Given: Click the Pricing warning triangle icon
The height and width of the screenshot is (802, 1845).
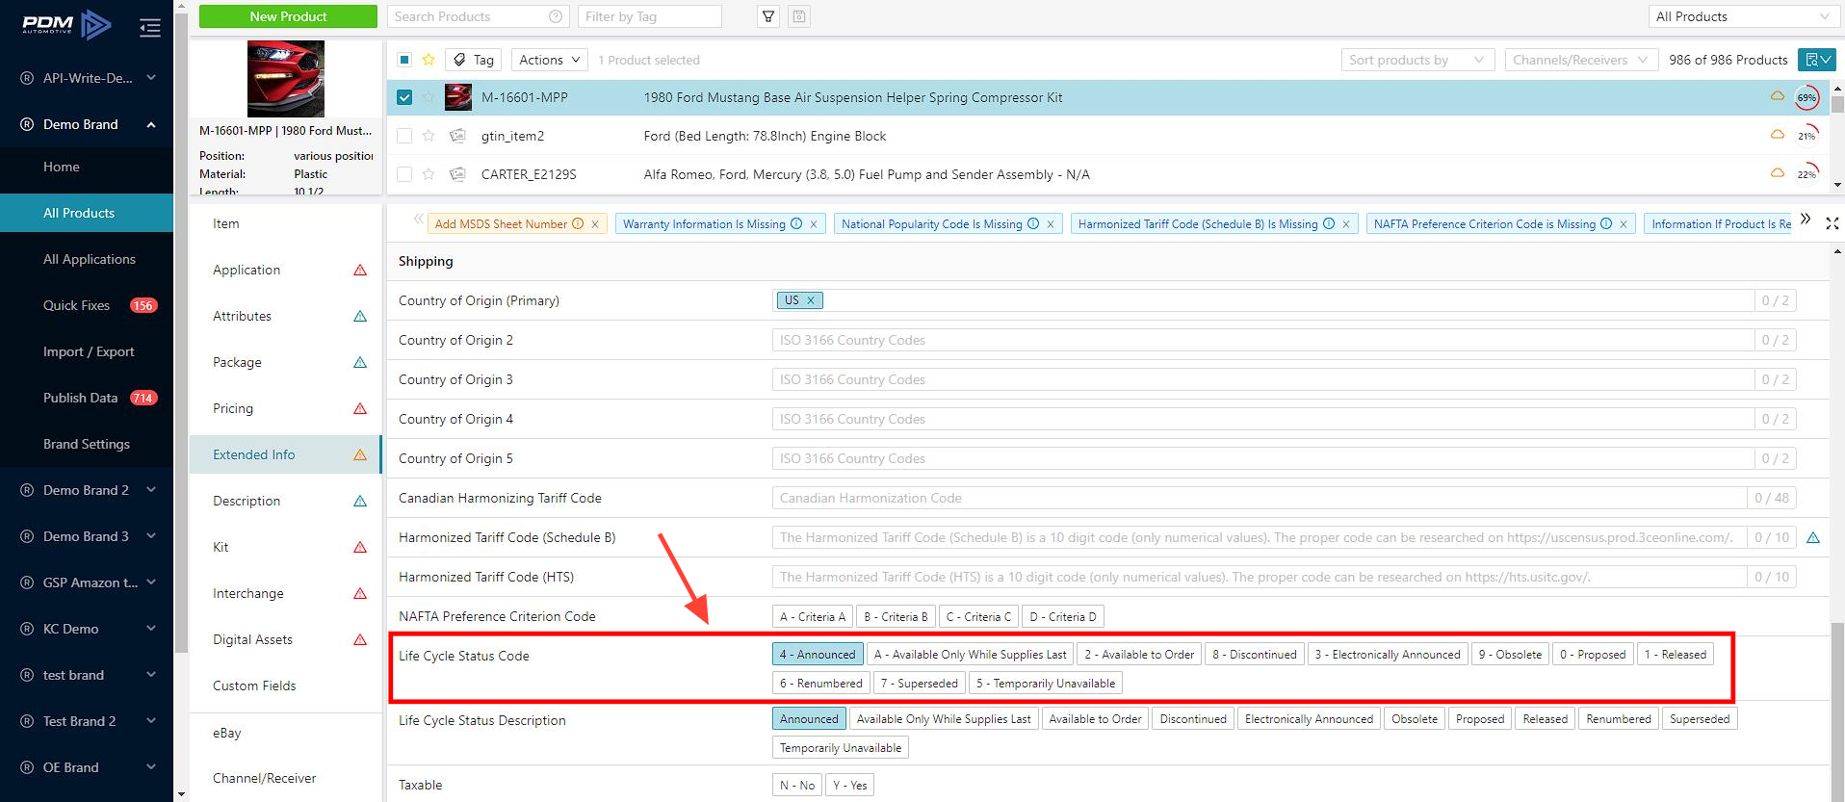Looking at the screenshot, I should pyautogui.click(x=360, y=409).
